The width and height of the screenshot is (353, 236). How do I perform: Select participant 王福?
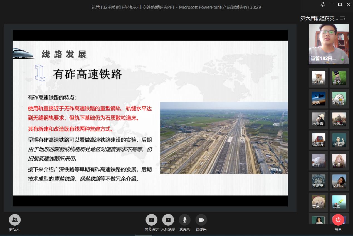(x=339, y=202)
